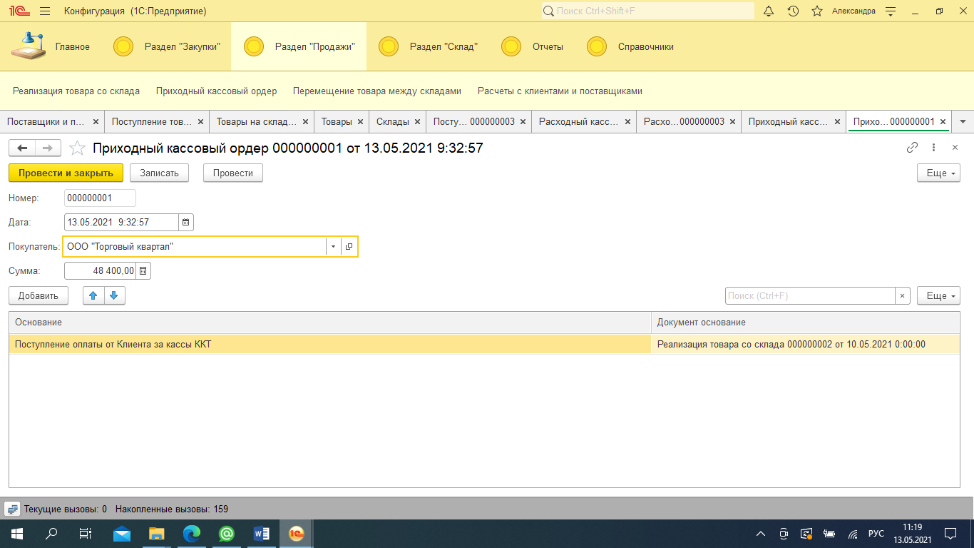Image resolution: width=974 pixels, height=548 pixels.
Task: Go back with the left arrow
Action: tap(22, 148)
